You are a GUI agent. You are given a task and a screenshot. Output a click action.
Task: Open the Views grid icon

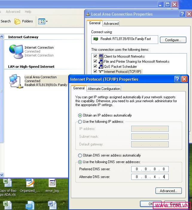[42, 22]
